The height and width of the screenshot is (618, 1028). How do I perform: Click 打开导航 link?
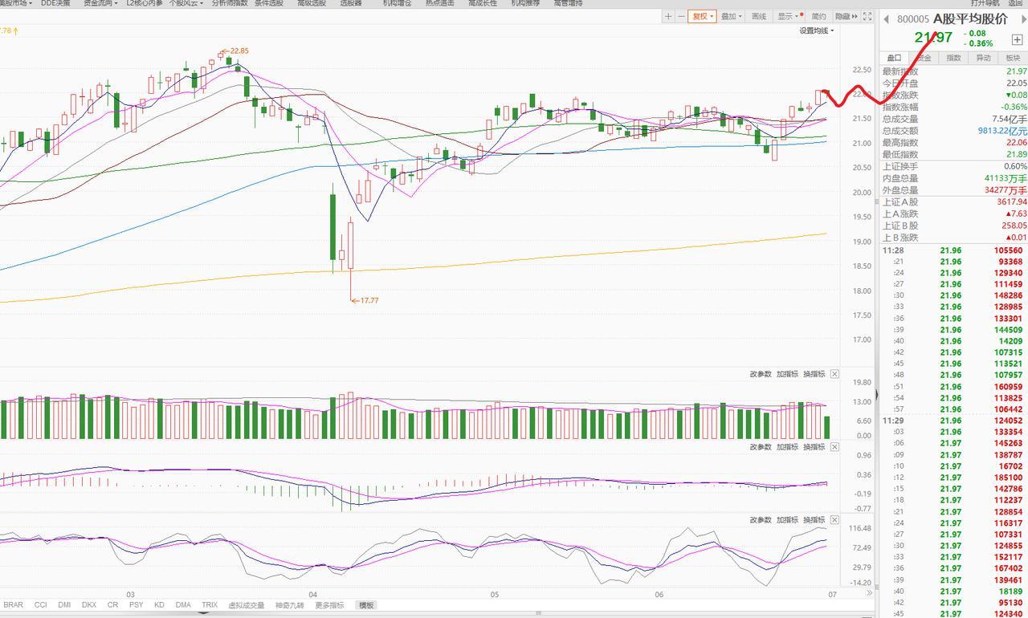click(x=985, y=3)
